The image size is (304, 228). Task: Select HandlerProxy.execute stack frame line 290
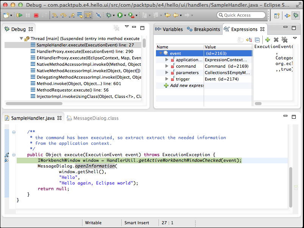point(84,51)
